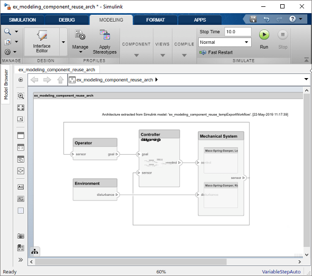This screenshot has height=276, width=312.
Task: Navigate forward in the editor
Action: (x=47, y=80)
